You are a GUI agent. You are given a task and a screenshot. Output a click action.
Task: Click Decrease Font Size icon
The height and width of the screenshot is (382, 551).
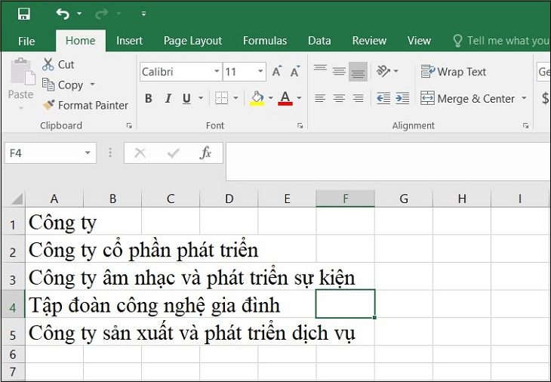(x=295, y=71)
